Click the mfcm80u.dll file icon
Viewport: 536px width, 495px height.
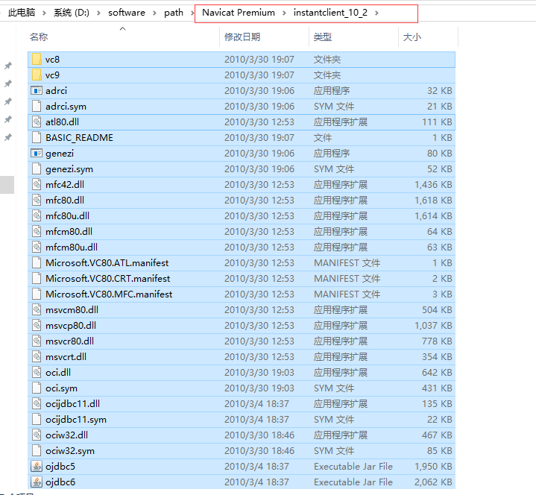coord(37,248)
